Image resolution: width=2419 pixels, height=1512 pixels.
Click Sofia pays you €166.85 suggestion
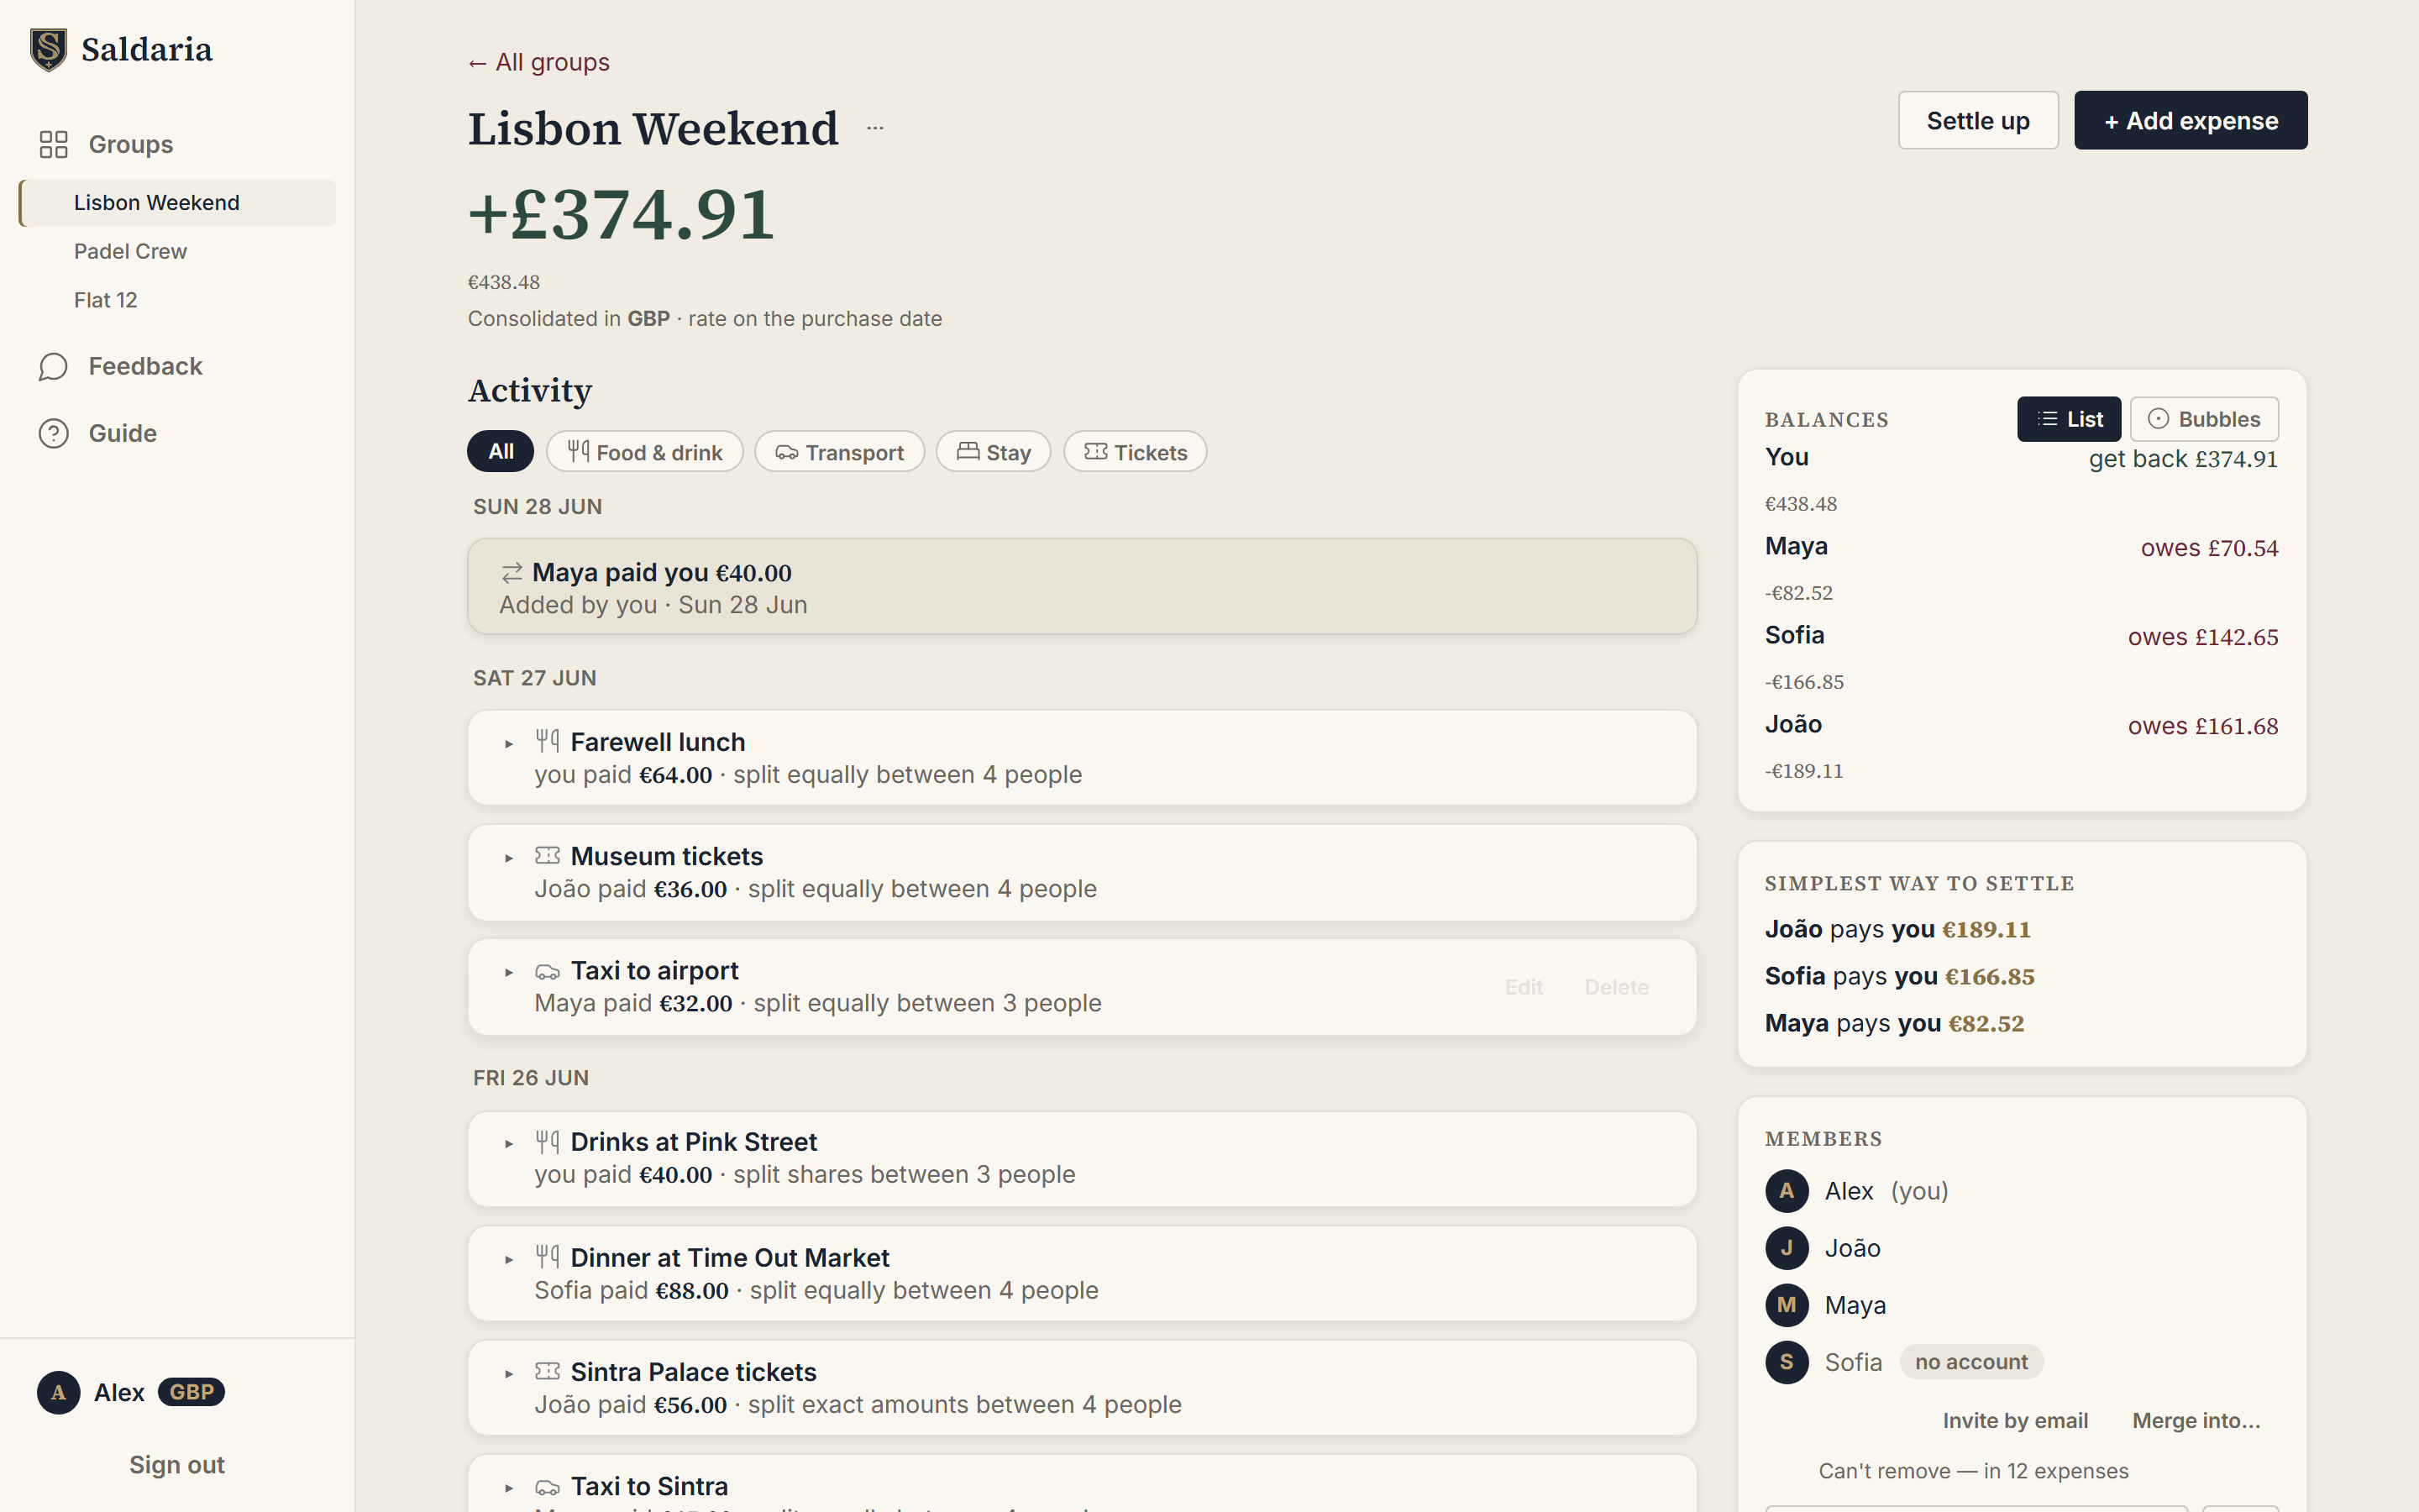pyautogui.click(x=1899, y=976)
